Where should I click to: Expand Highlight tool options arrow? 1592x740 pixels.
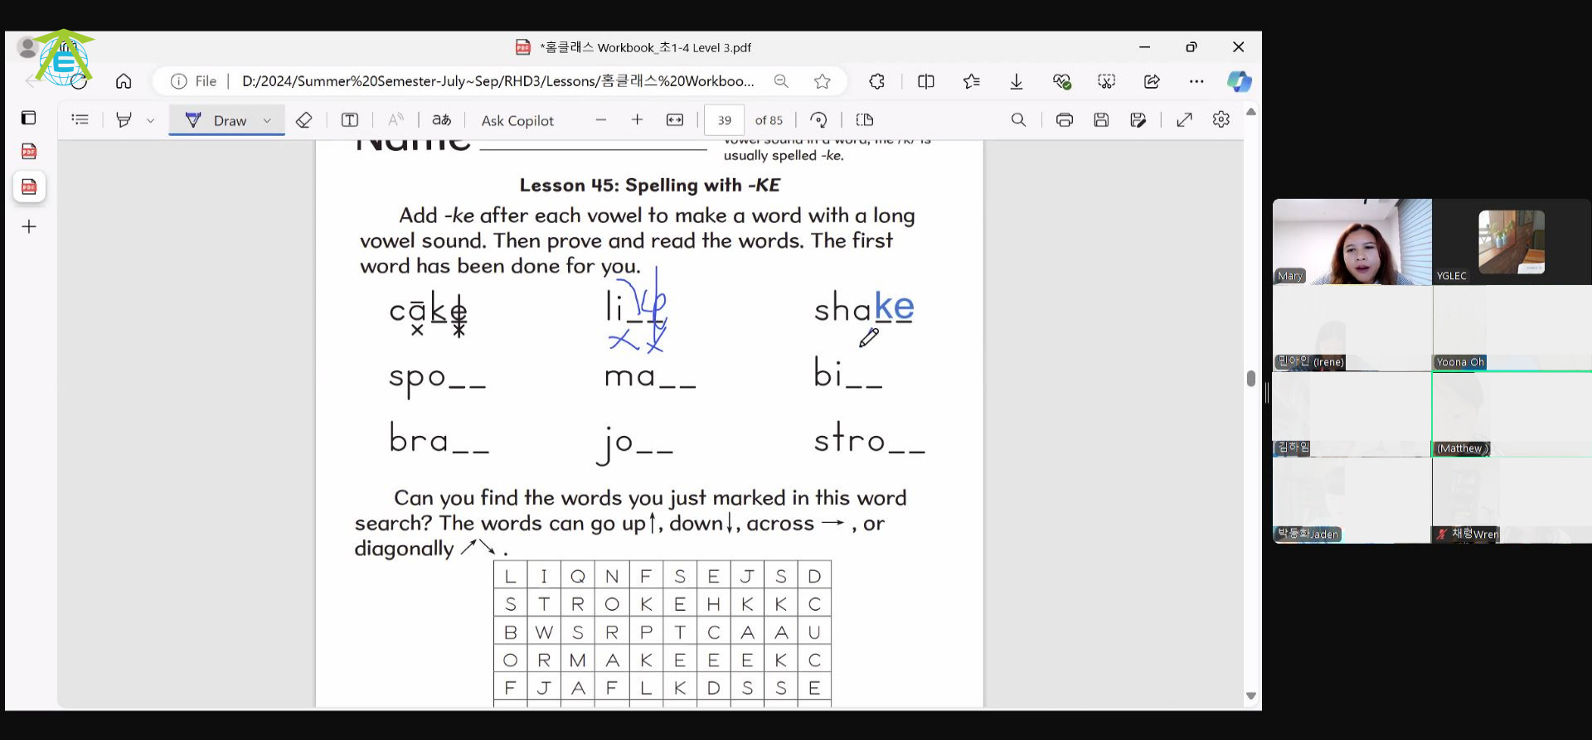pyautogui.click(x=150, y=120)
